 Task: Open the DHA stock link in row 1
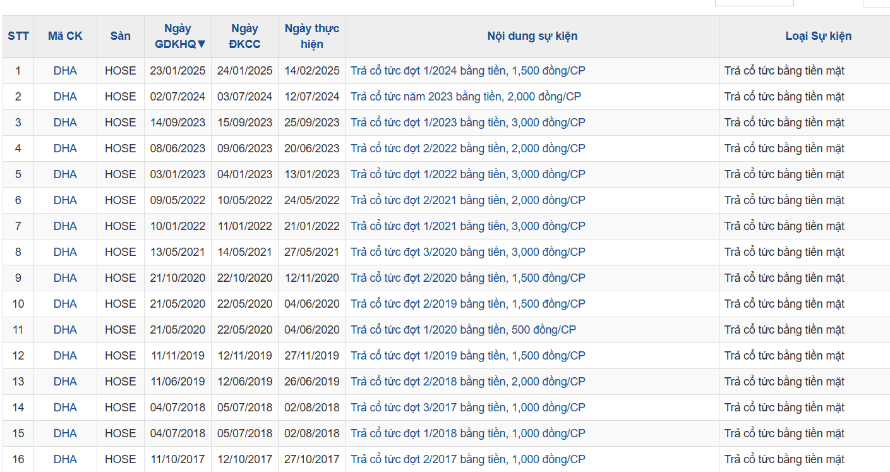pos(65,71)
